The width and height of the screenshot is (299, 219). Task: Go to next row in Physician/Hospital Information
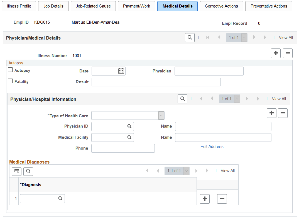coord(247,99)
